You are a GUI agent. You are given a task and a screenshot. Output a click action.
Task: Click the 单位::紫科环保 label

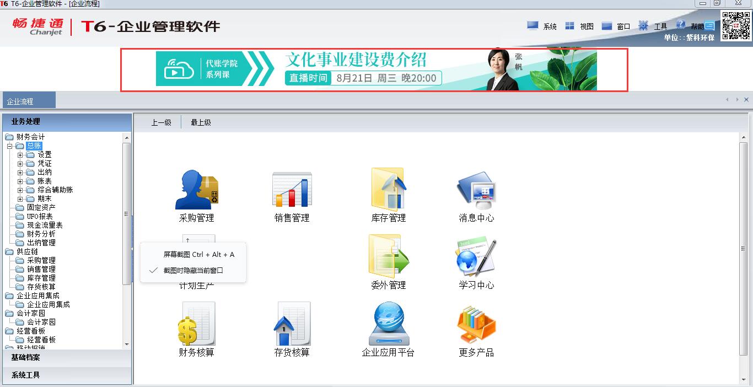point(689,38)
